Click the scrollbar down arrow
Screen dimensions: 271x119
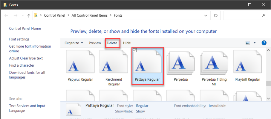tap(268, 98)
